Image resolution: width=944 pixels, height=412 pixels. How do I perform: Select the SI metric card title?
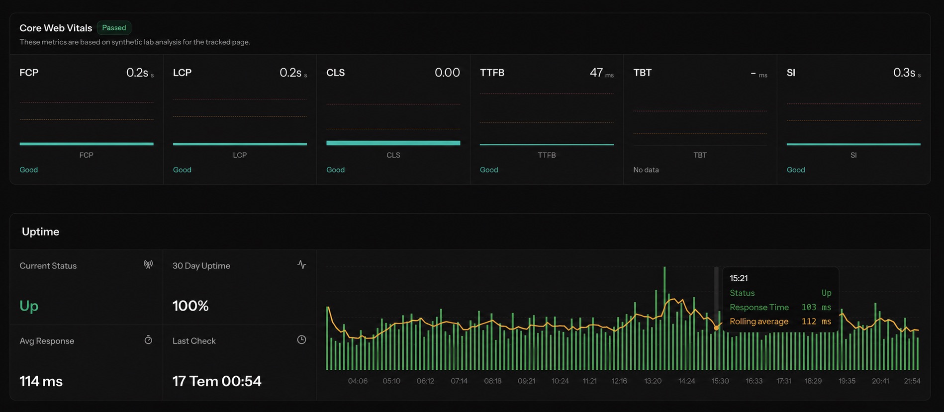pos(791,73)
